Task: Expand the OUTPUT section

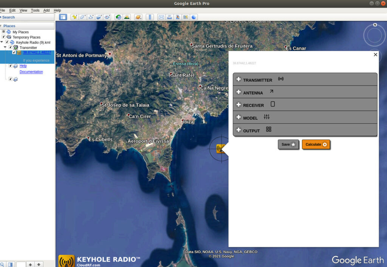Action: (x=305, y=130)
